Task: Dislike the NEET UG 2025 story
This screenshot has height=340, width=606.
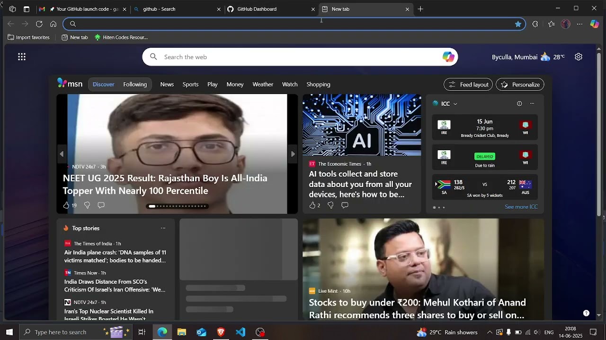Action: pos(87,205)
